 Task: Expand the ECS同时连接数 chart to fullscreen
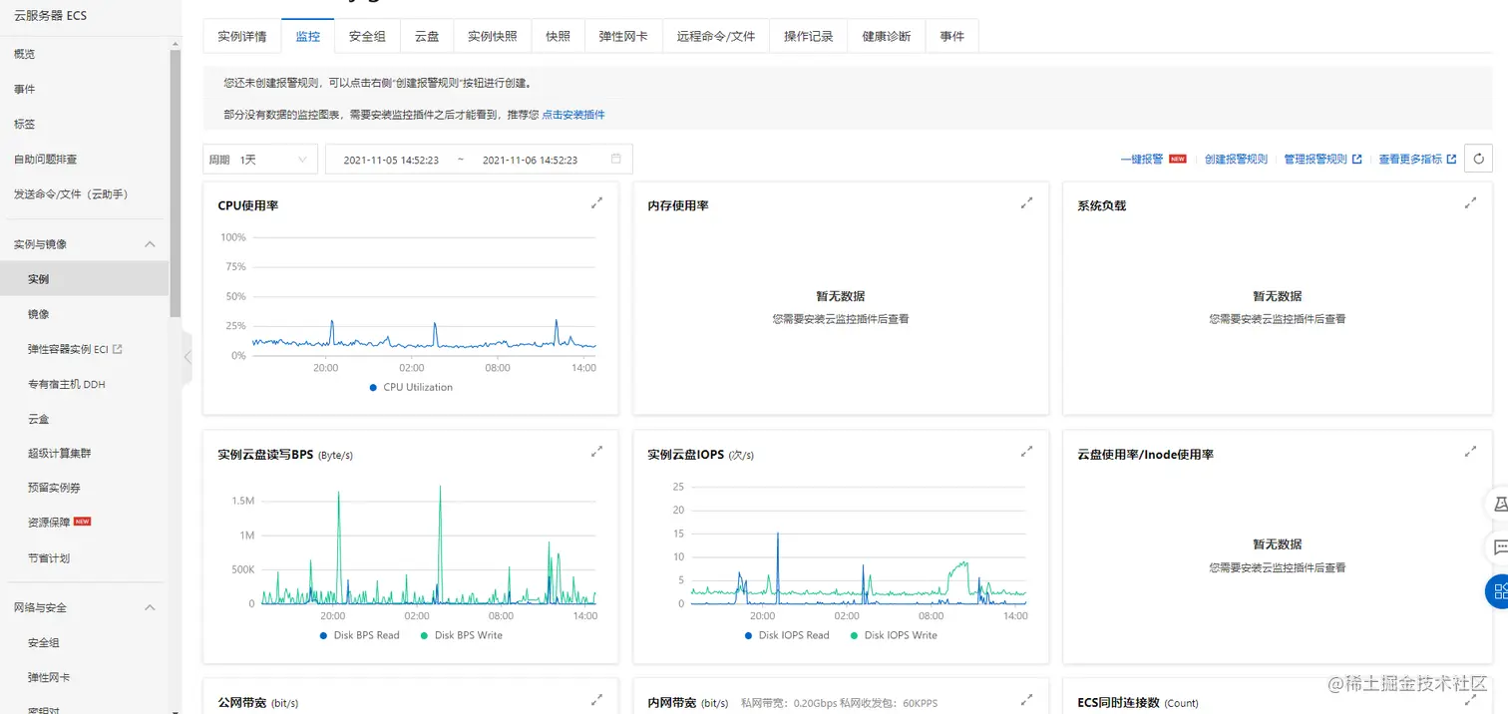point(1470,700)
